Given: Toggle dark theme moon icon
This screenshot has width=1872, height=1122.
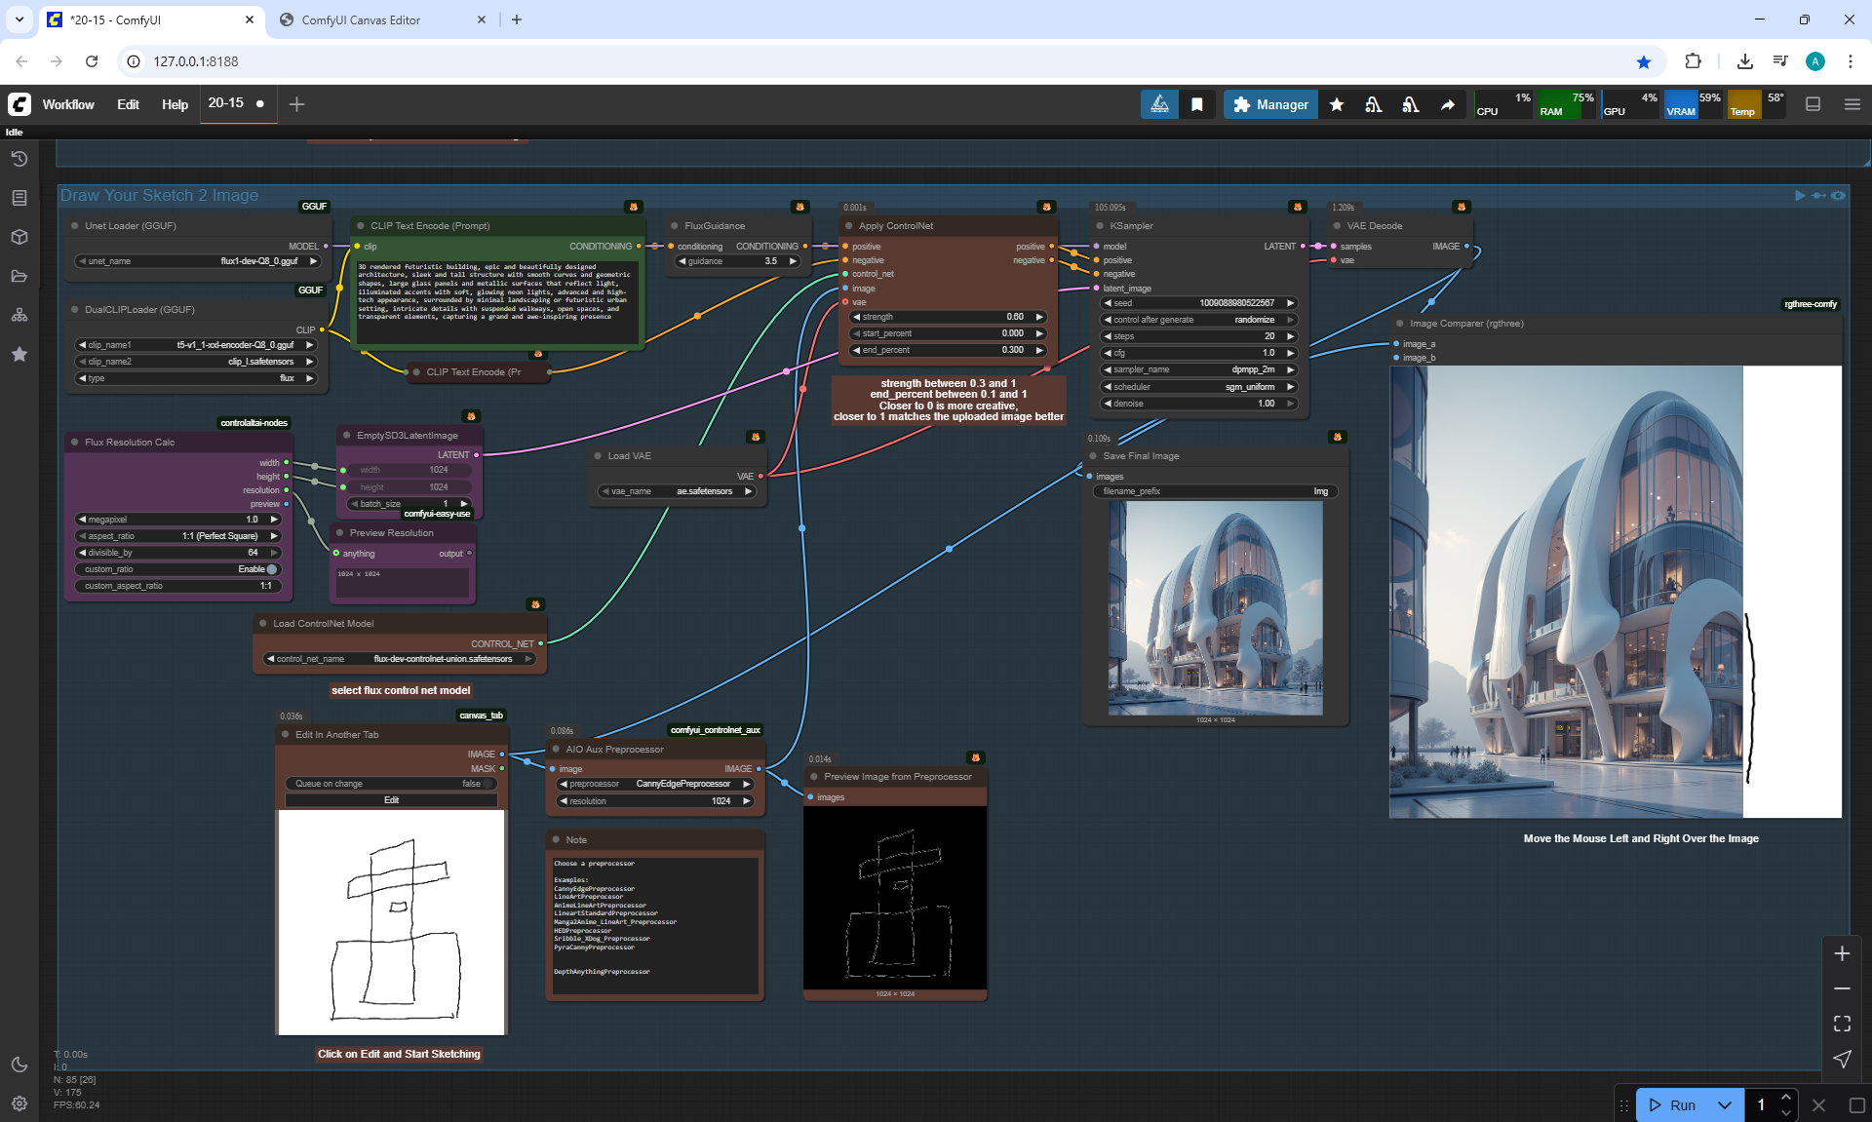Looking at the screenshot, I should click(19, 1064).
